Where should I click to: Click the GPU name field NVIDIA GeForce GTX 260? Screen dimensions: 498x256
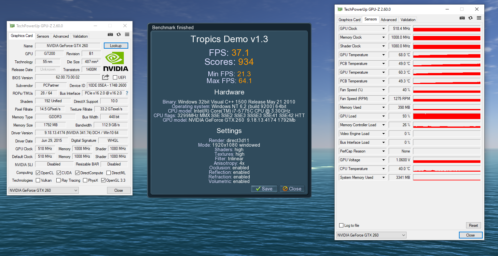click(x=68, y=46)
